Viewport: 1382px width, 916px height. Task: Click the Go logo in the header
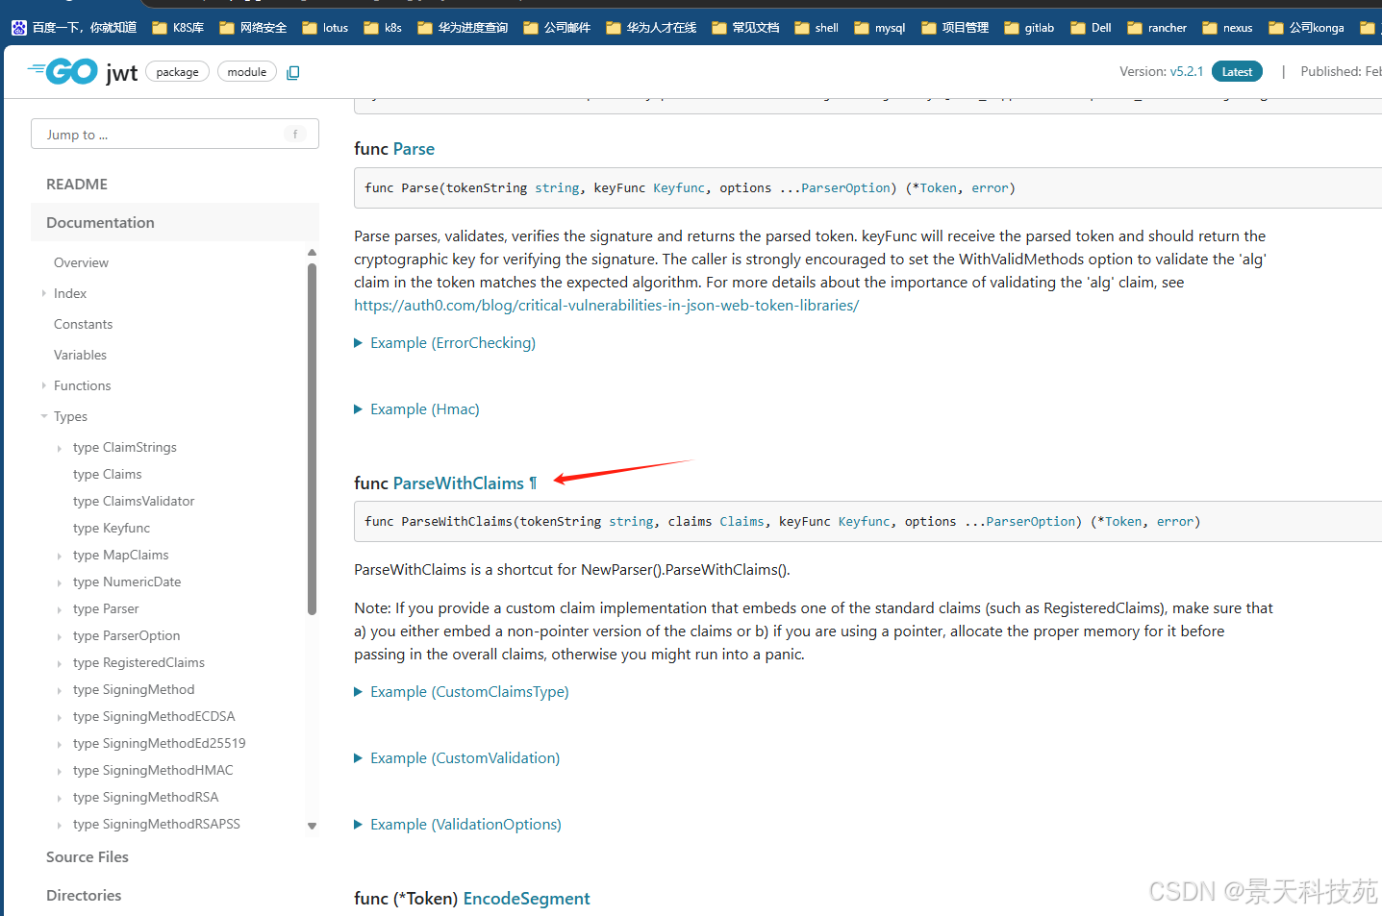coord(63,71)
